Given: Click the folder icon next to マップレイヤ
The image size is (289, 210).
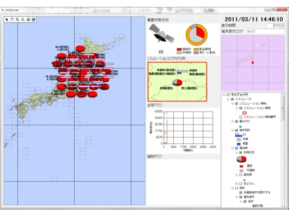Looking at the screenshot, I should tap(228, 95).
